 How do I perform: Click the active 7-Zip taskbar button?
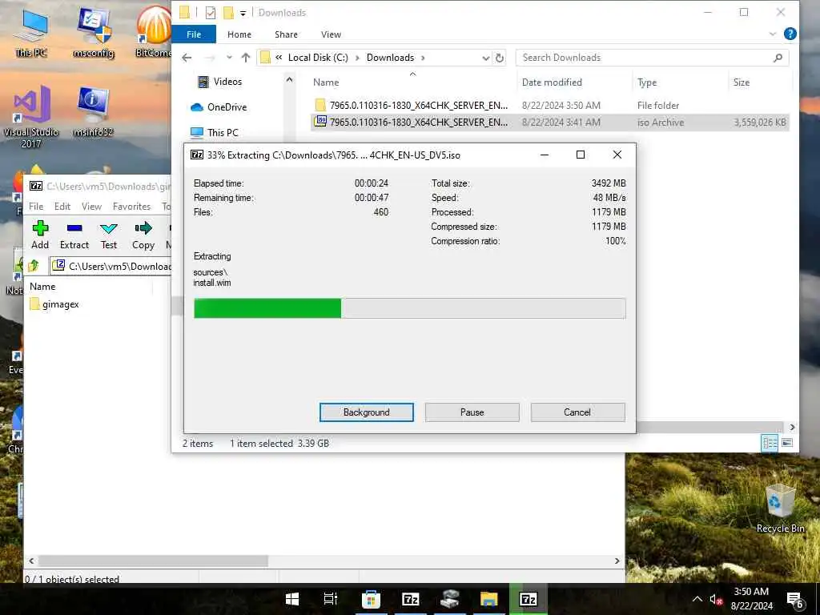pyautogui.click(x=529, y=599)
